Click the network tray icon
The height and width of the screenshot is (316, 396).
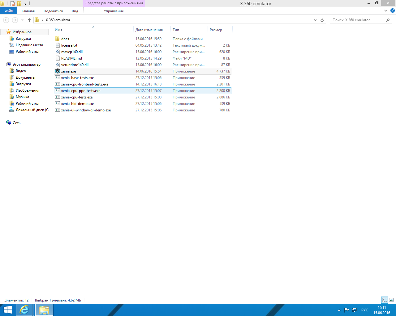354,310
